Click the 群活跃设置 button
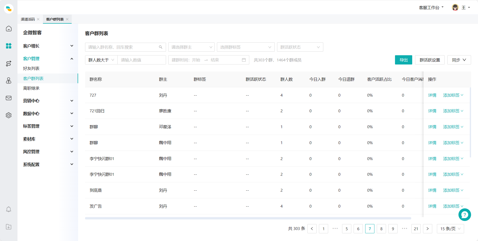The image size is (478, 241). pos(430,60)
